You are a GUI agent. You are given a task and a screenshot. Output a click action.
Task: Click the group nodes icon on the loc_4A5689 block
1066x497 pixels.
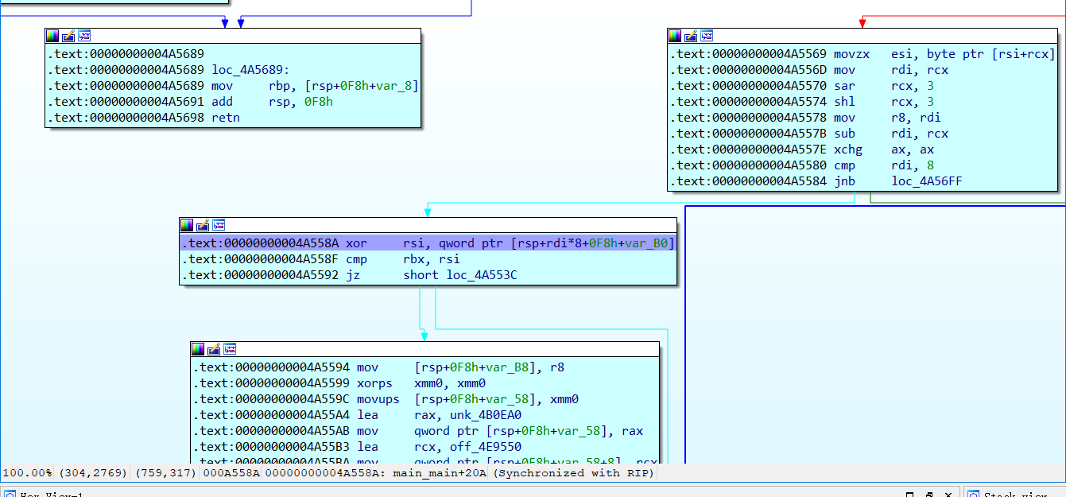84,36
